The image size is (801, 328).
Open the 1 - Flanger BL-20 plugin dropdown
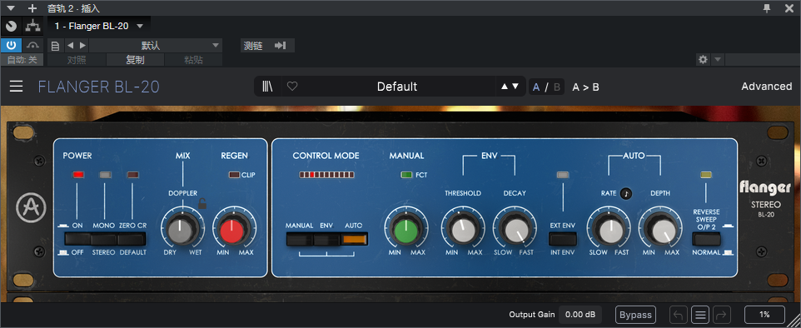pos(99,26)
